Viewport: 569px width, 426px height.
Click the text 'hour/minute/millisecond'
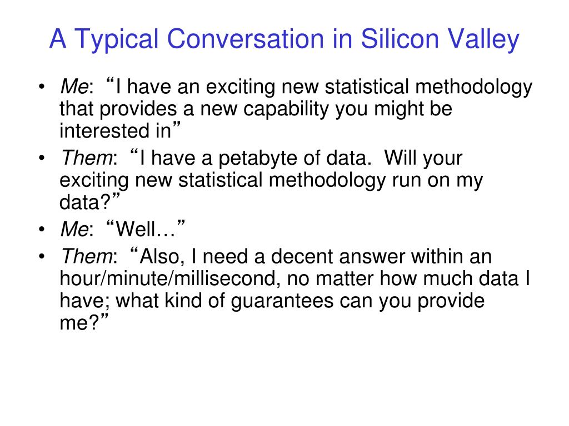(170, 278)
